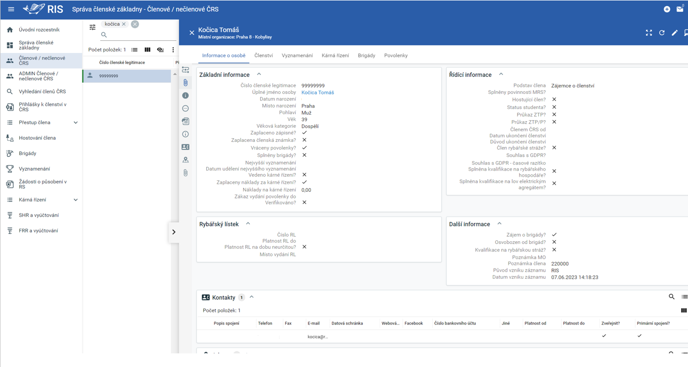Collapse the Rybářský lístek section
The width and height of the screenshot is (688, 367).
248,224
